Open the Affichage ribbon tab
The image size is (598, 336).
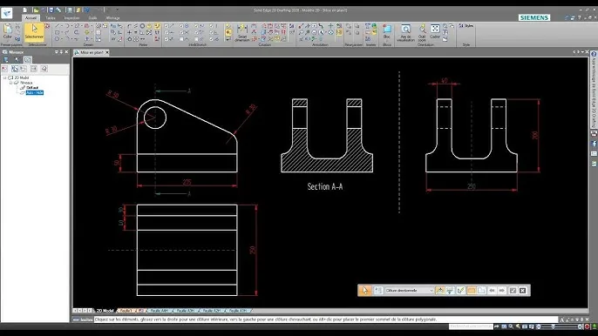(x=112, y=18)
